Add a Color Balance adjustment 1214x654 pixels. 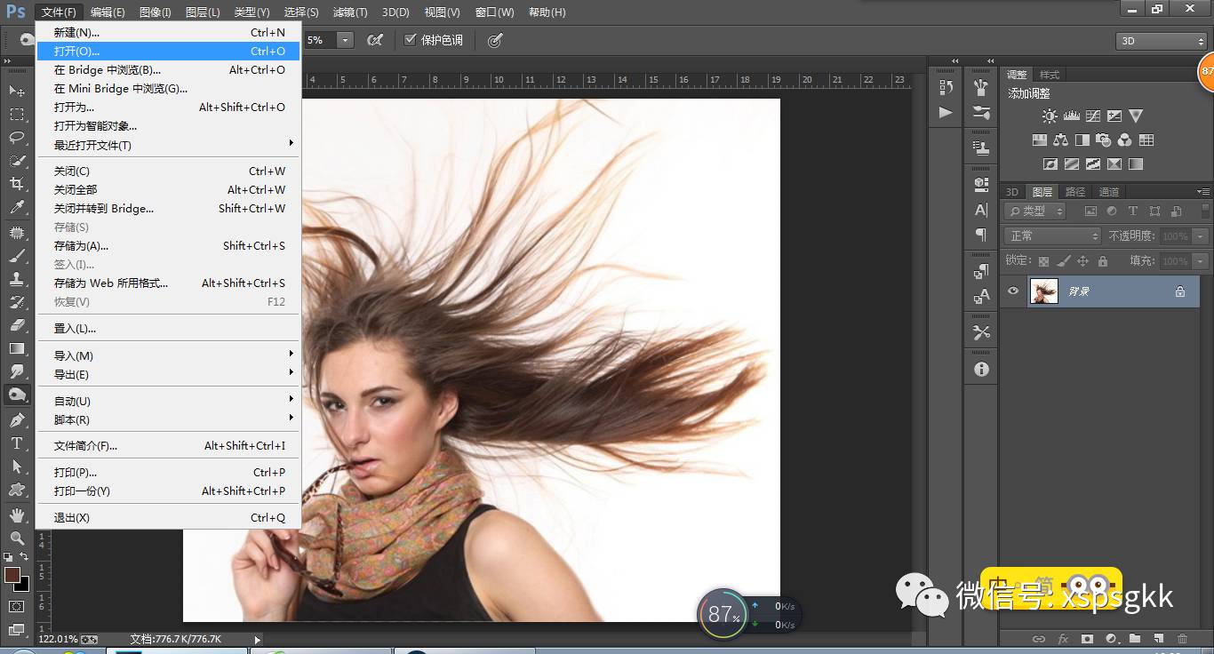[1060, 140]
